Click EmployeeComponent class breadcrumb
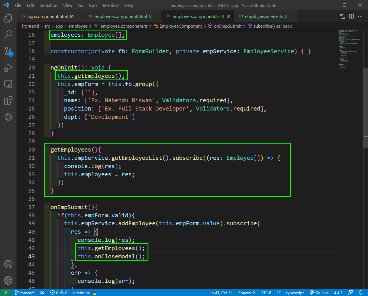The width and height of the screenshot is (368, 296). coord(178,26)
